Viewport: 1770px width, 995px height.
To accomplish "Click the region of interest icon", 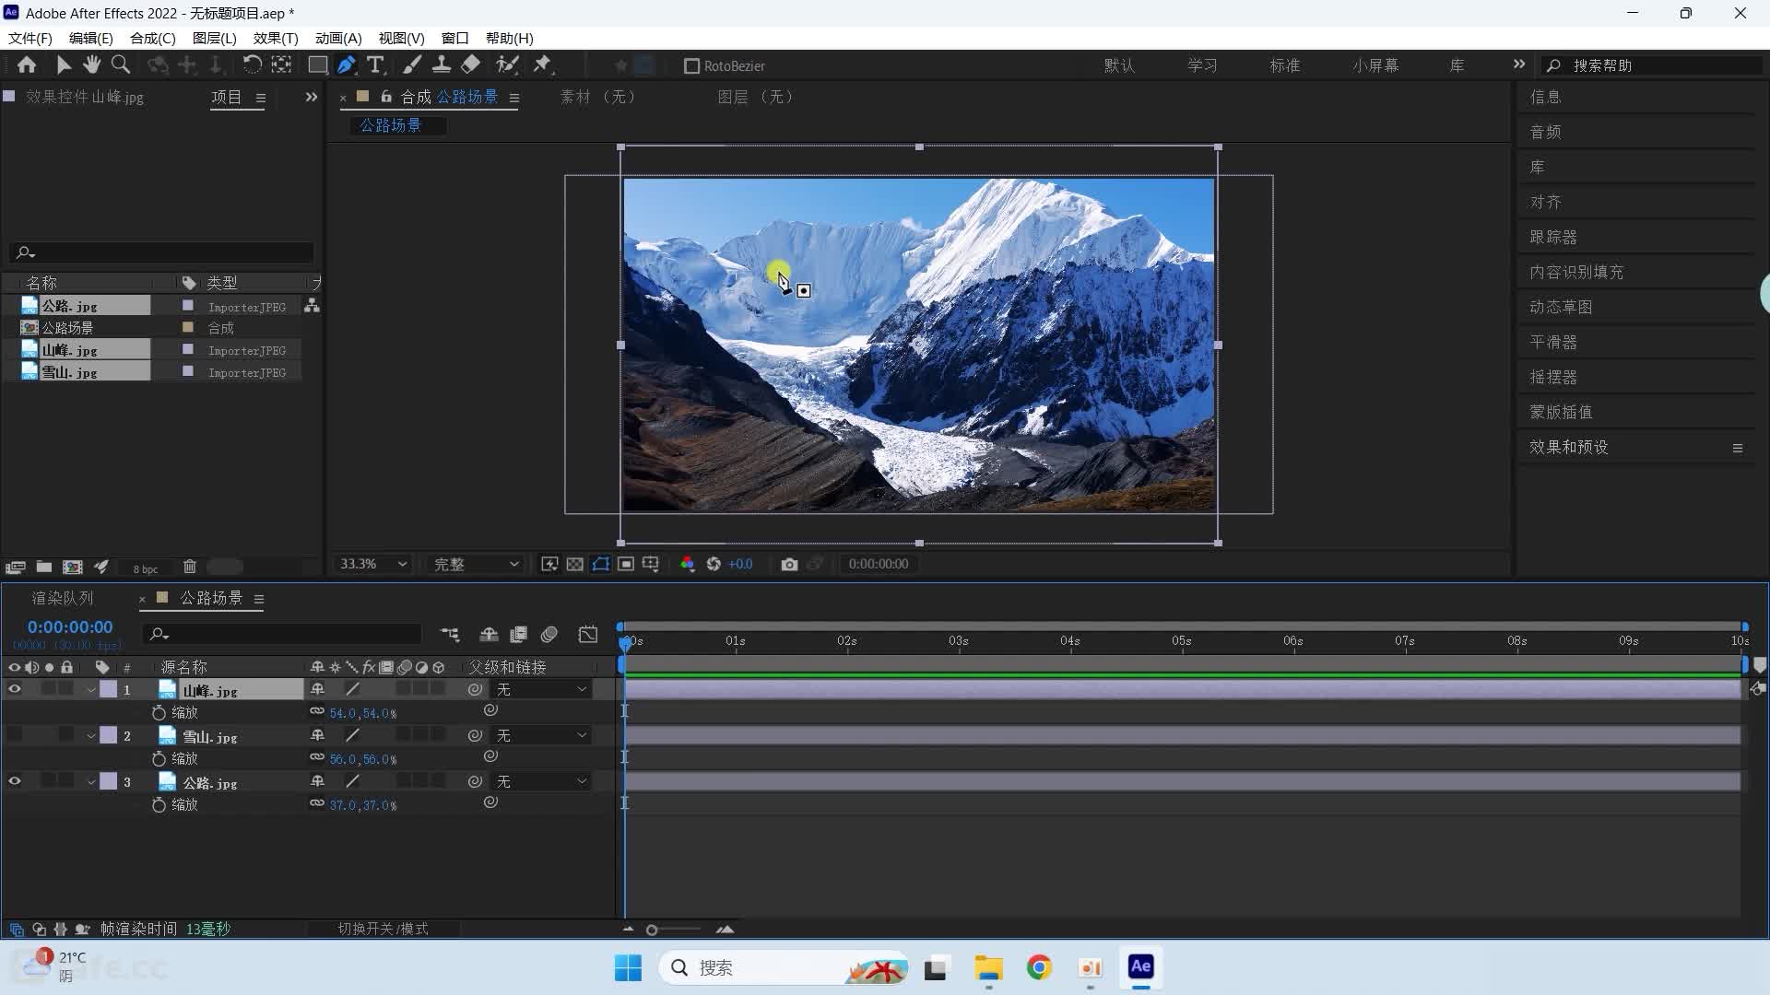I will click(x=626, y=565).
